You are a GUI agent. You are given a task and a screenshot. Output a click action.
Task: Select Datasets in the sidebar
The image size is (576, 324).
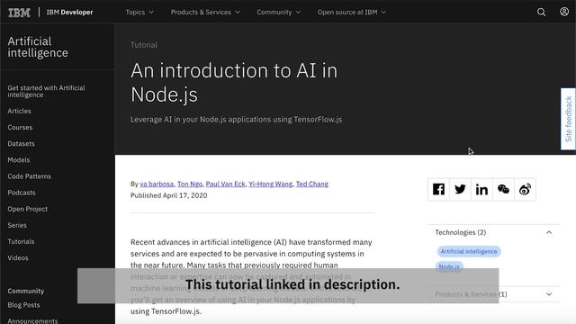pos(21,144)
